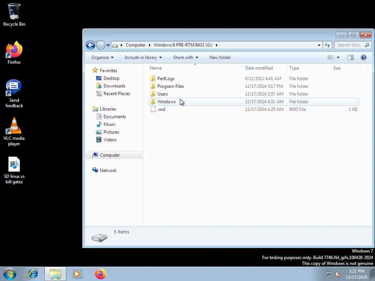The image size is (375, 281).
Task: Open the Recycle Bin desktop icon
Action: tap(14, 15)
